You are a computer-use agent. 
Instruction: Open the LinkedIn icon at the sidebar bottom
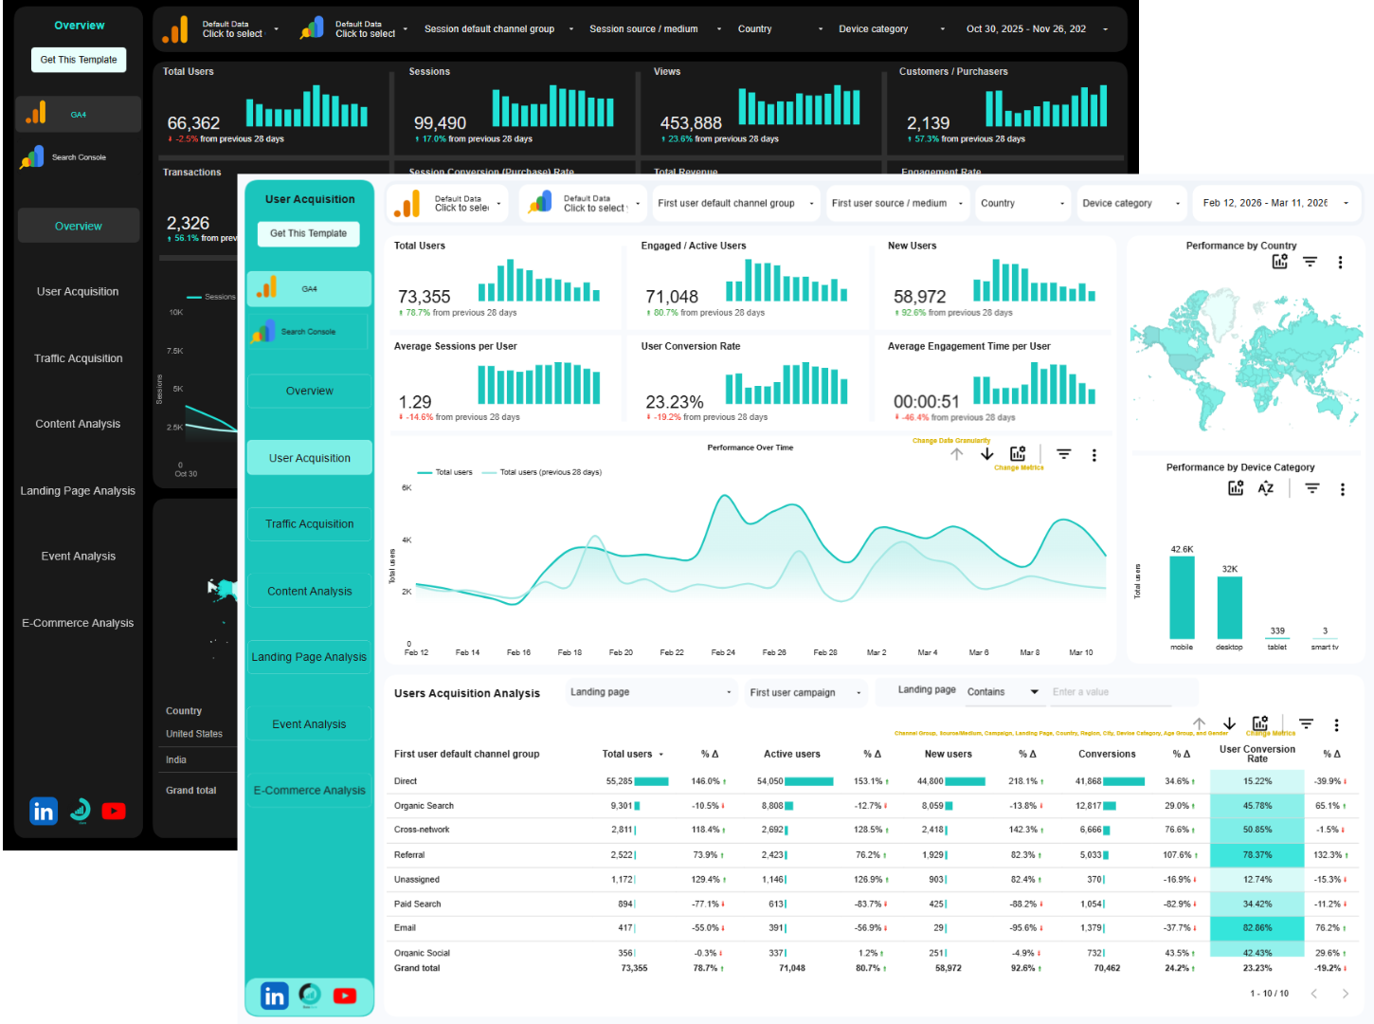point(274,996)
